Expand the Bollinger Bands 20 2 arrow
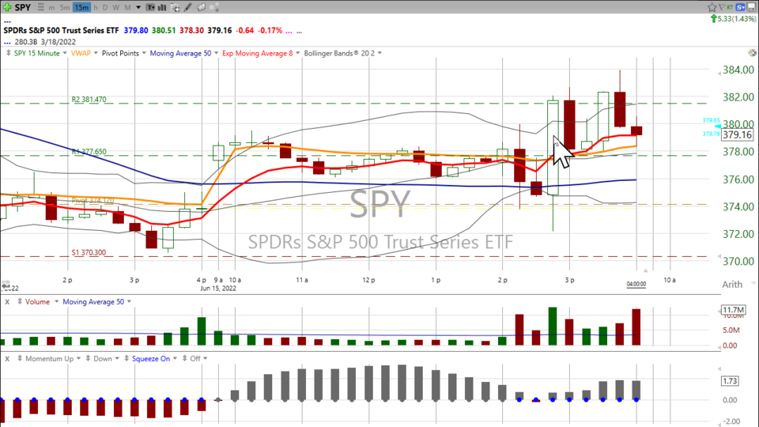 [x=379, y=53]
